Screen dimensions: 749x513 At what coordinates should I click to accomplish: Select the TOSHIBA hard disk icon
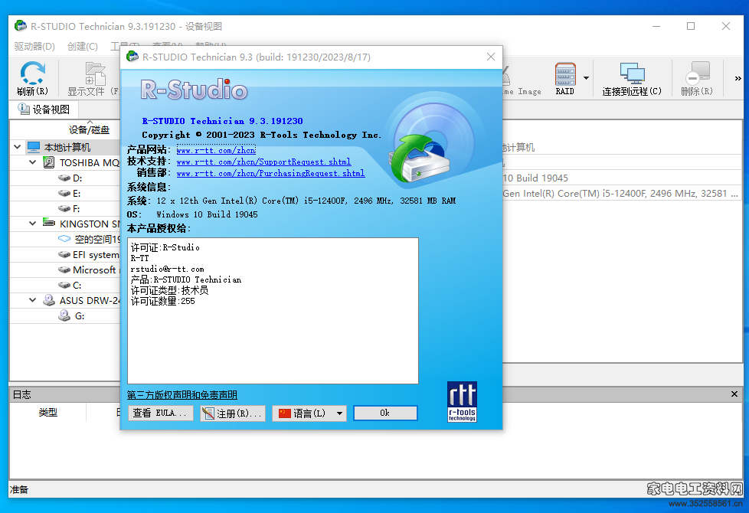point(49,162)
